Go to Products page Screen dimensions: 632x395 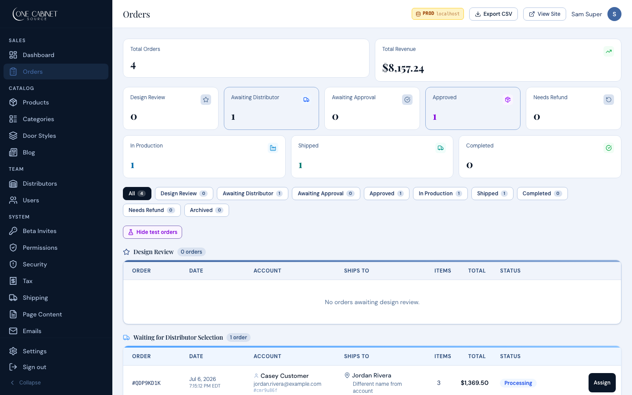tap(56, 102)
